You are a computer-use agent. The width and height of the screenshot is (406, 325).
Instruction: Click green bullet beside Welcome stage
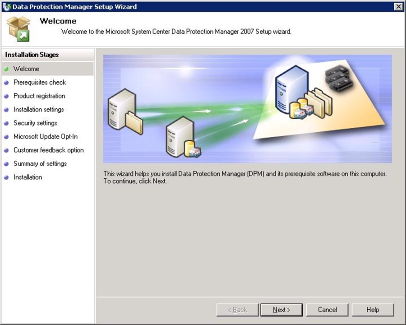click(x=6, y=69)
